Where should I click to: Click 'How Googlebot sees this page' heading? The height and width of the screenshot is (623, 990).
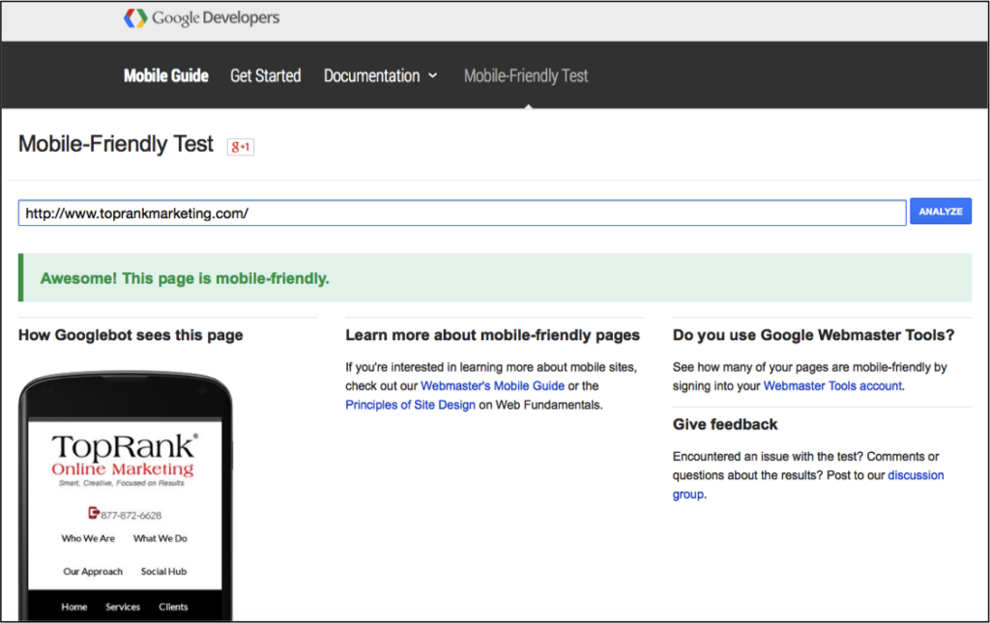click(x=131, y=335)
